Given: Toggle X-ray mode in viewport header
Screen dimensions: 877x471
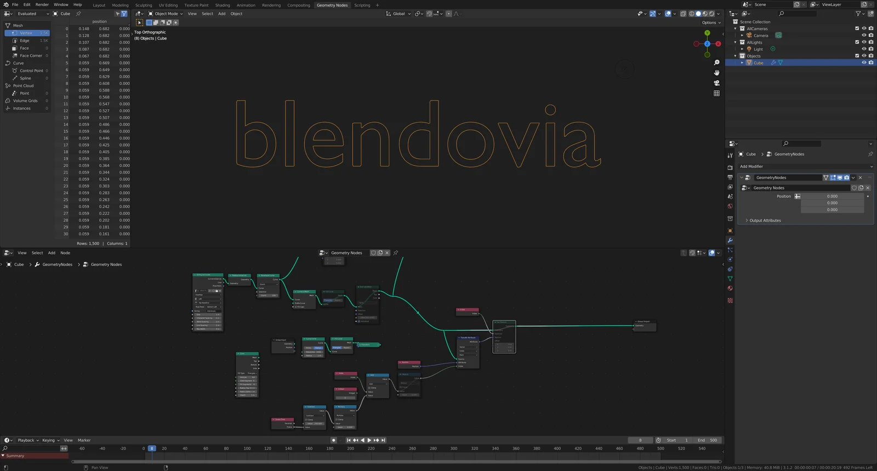Looking at the screenshot, I should (683, 14).
